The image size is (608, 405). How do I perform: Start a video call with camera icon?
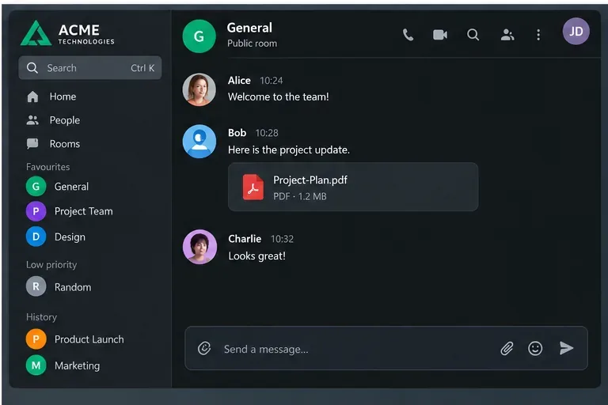pos(440,35)
